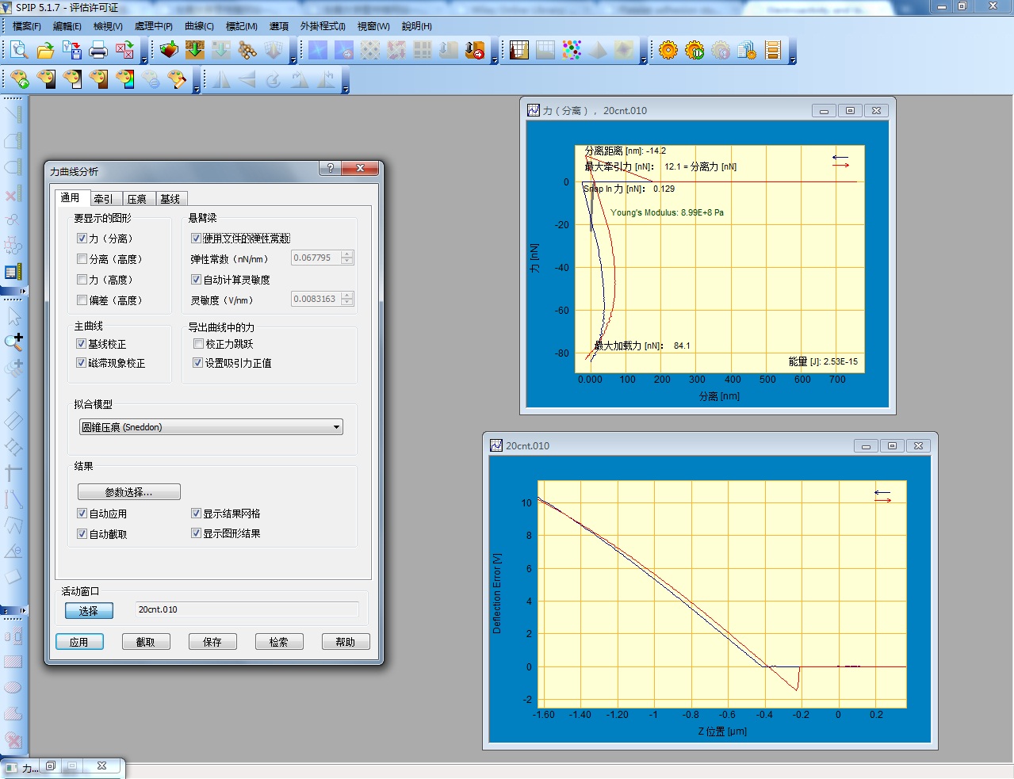
Task: Click the filmstrip icon in toolbar
Action: click(773, 51)
